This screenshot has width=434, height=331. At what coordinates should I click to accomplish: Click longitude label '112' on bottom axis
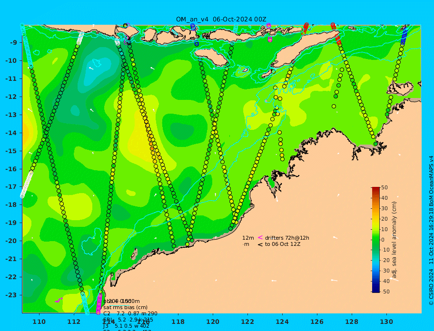coord(74,321)
